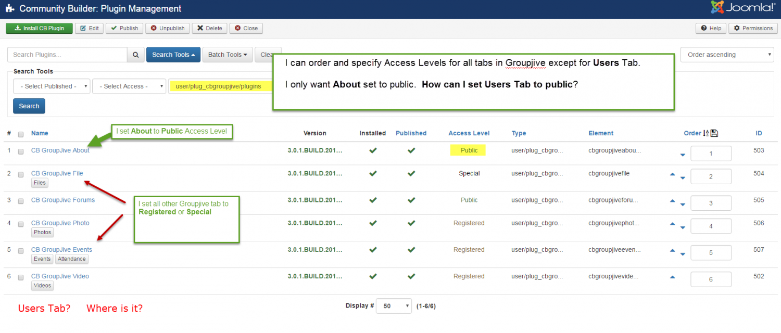Move CB GroupJive Forums down in order

683,204
